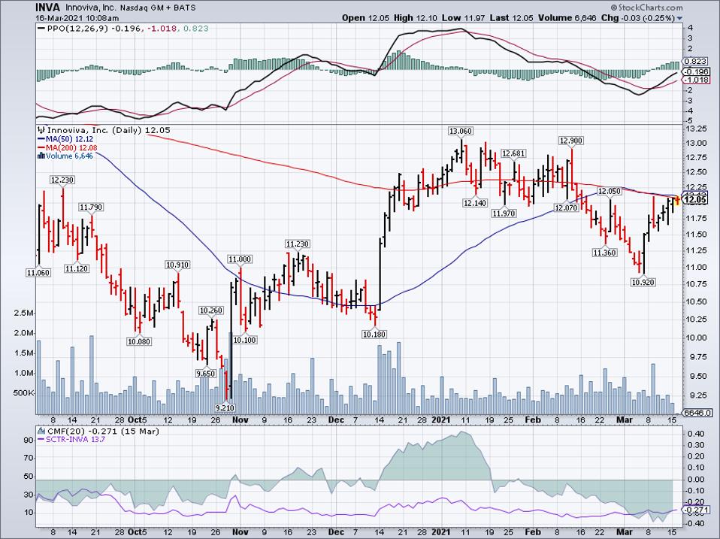Click the volume icon in the price legend
This screenshot has height=539, width=720.
(41, 156)
